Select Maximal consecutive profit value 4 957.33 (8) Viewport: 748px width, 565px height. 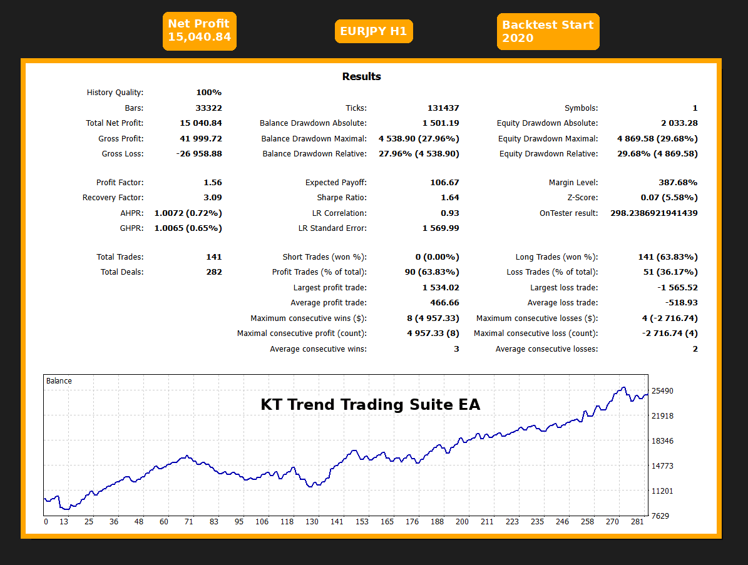[433, 333]
